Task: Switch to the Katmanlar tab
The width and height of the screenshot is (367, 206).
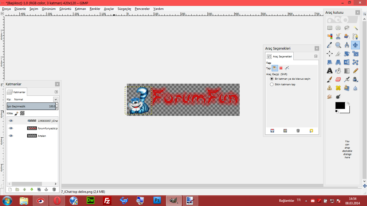Action: (x=16, y=92)
